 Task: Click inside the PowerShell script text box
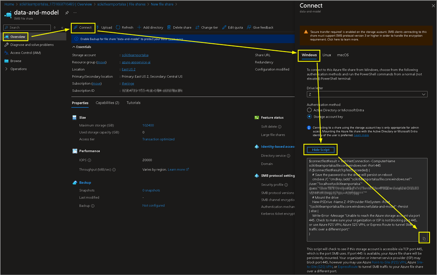[x=367, y=200]
